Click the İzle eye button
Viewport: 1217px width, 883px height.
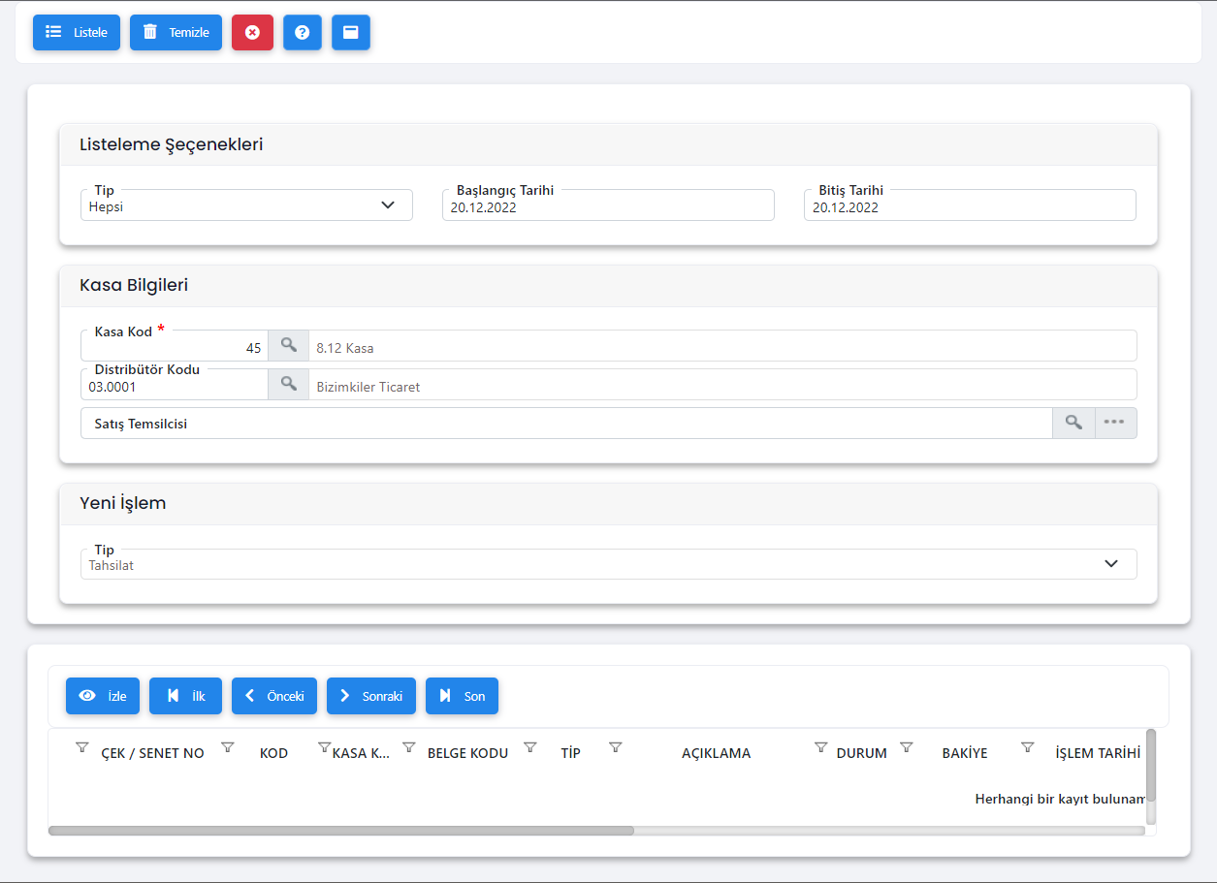point(103,696)
